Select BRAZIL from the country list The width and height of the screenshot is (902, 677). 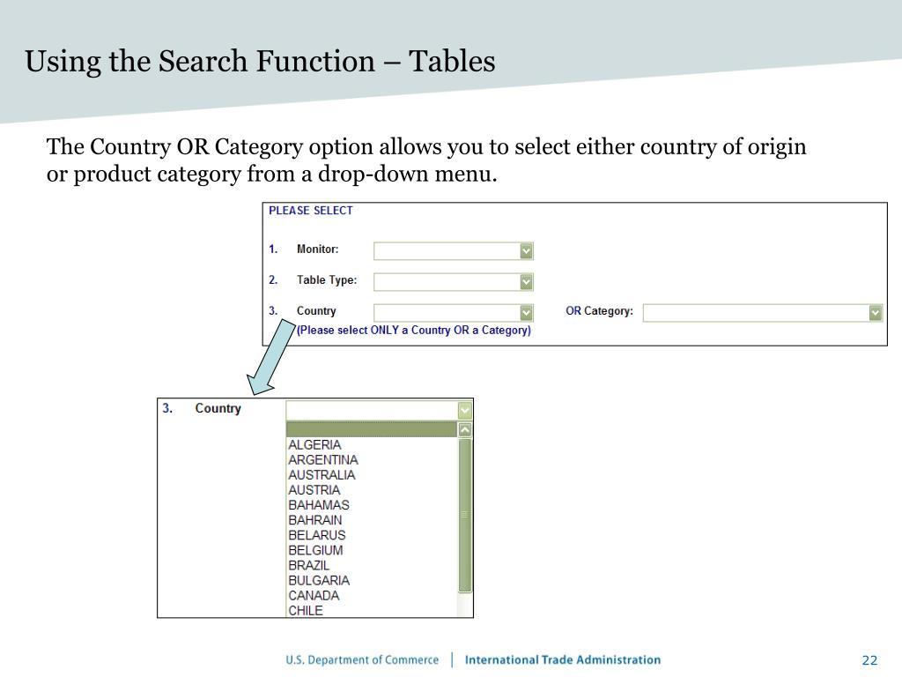tap(372, 565)
